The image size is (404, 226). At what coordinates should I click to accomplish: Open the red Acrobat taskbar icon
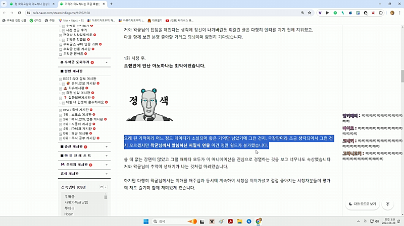pos(230,221)
